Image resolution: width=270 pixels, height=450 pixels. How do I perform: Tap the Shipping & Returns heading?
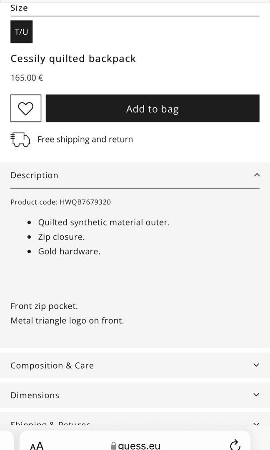tap(50, 424)
